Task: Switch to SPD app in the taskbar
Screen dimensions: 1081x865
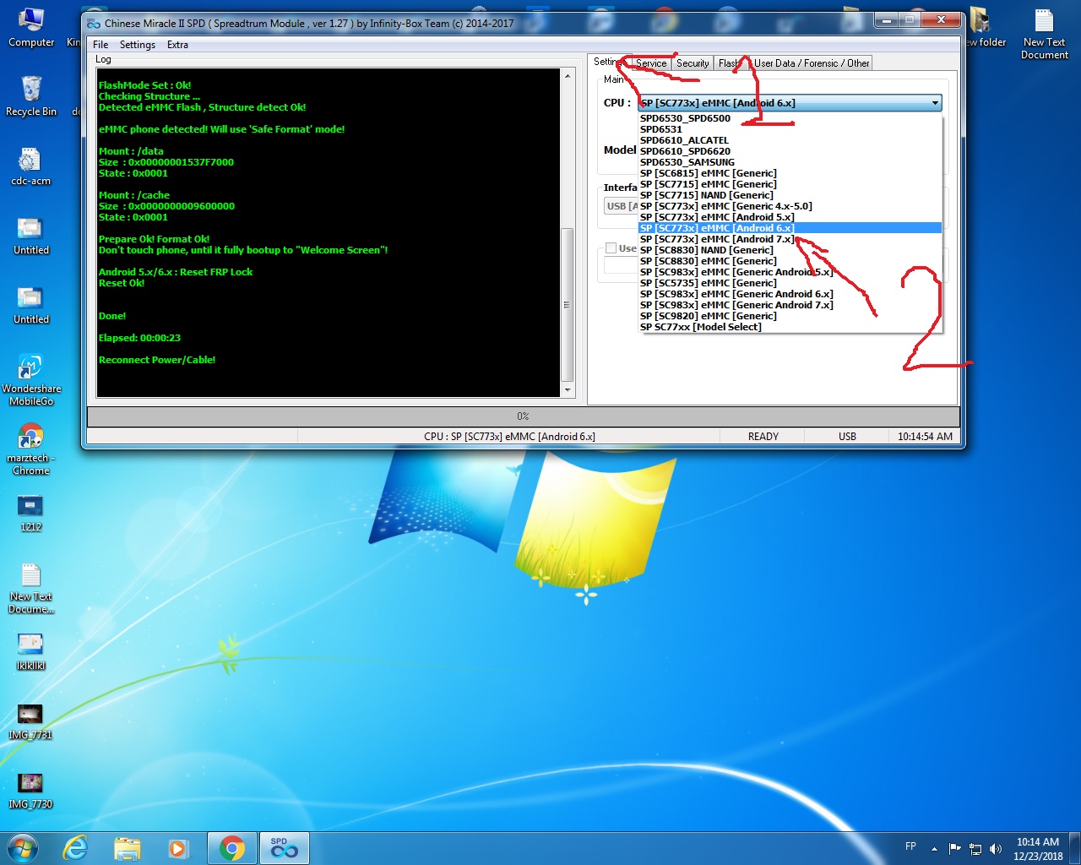Action: pyautogui.click(x=284, y=848)
